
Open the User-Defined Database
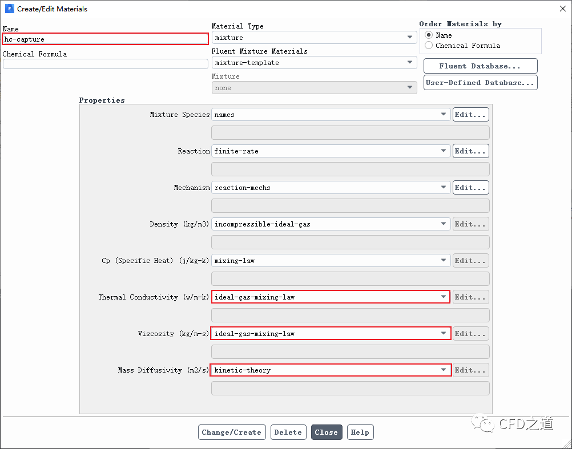(x=480, y=83)
